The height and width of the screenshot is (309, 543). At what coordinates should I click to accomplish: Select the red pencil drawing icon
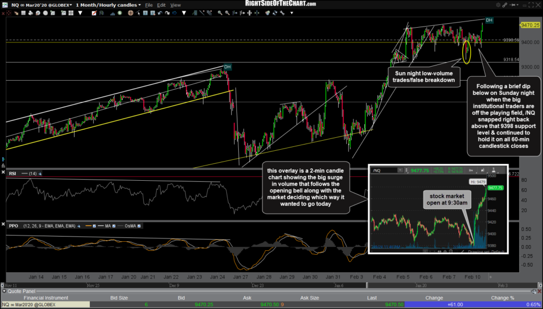pos(94,13)
